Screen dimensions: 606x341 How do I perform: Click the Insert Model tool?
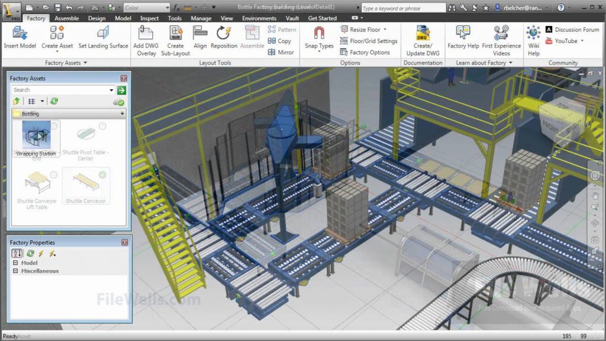click(20, 37)
